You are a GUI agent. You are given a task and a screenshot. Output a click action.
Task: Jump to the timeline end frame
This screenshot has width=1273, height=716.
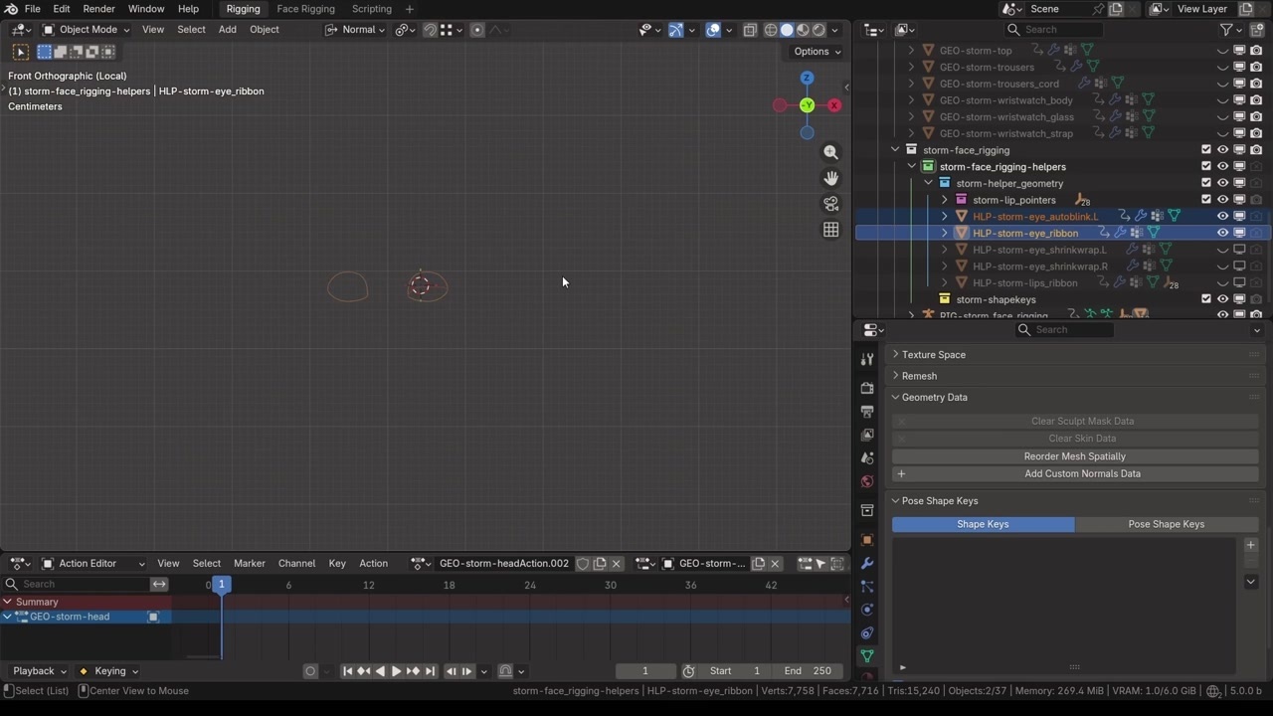click(x=430, y=671)
